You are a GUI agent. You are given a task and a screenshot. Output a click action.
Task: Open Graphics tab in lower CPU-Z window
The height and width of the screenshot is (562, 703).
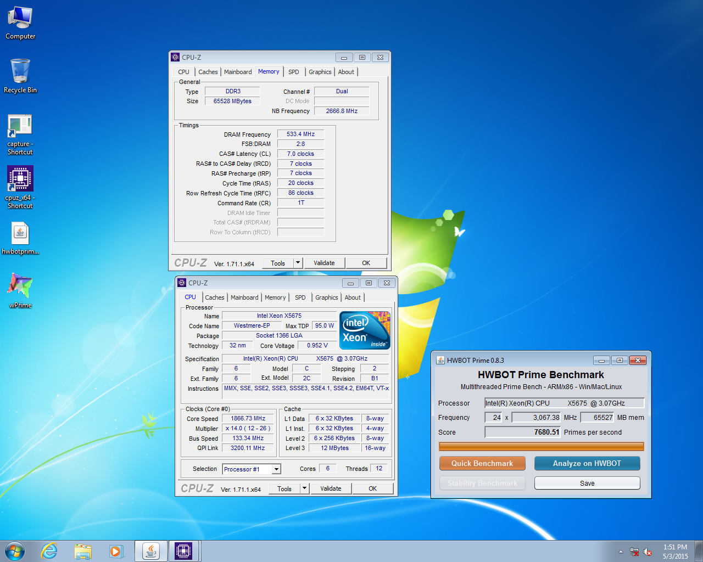click(326, 297)
